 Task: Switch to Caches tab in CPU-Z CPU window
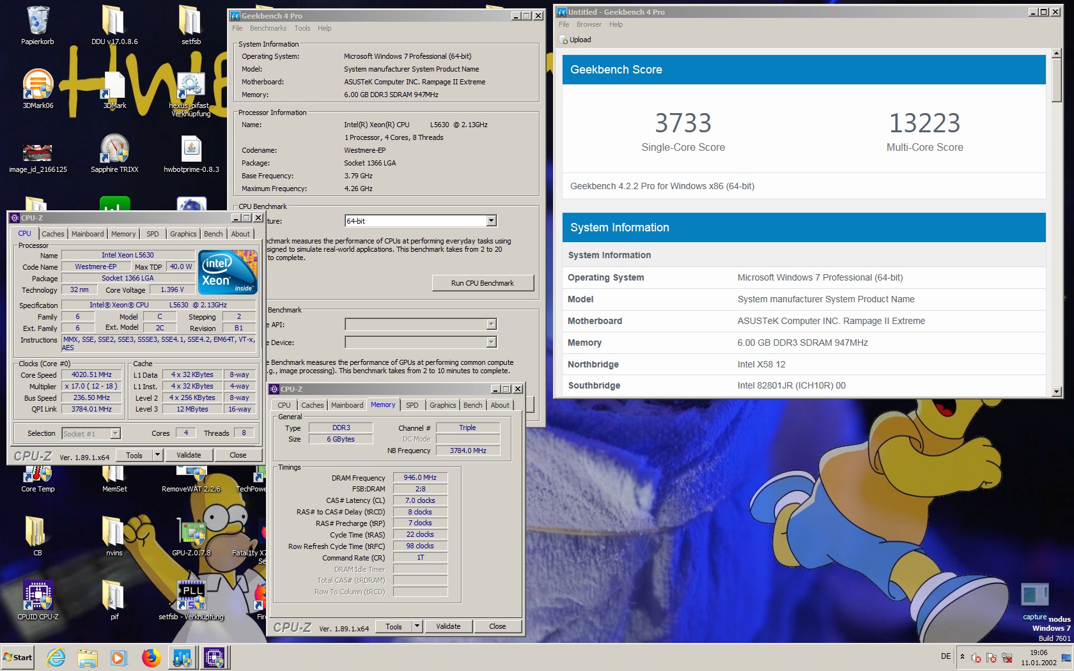[x=53, y=234]
